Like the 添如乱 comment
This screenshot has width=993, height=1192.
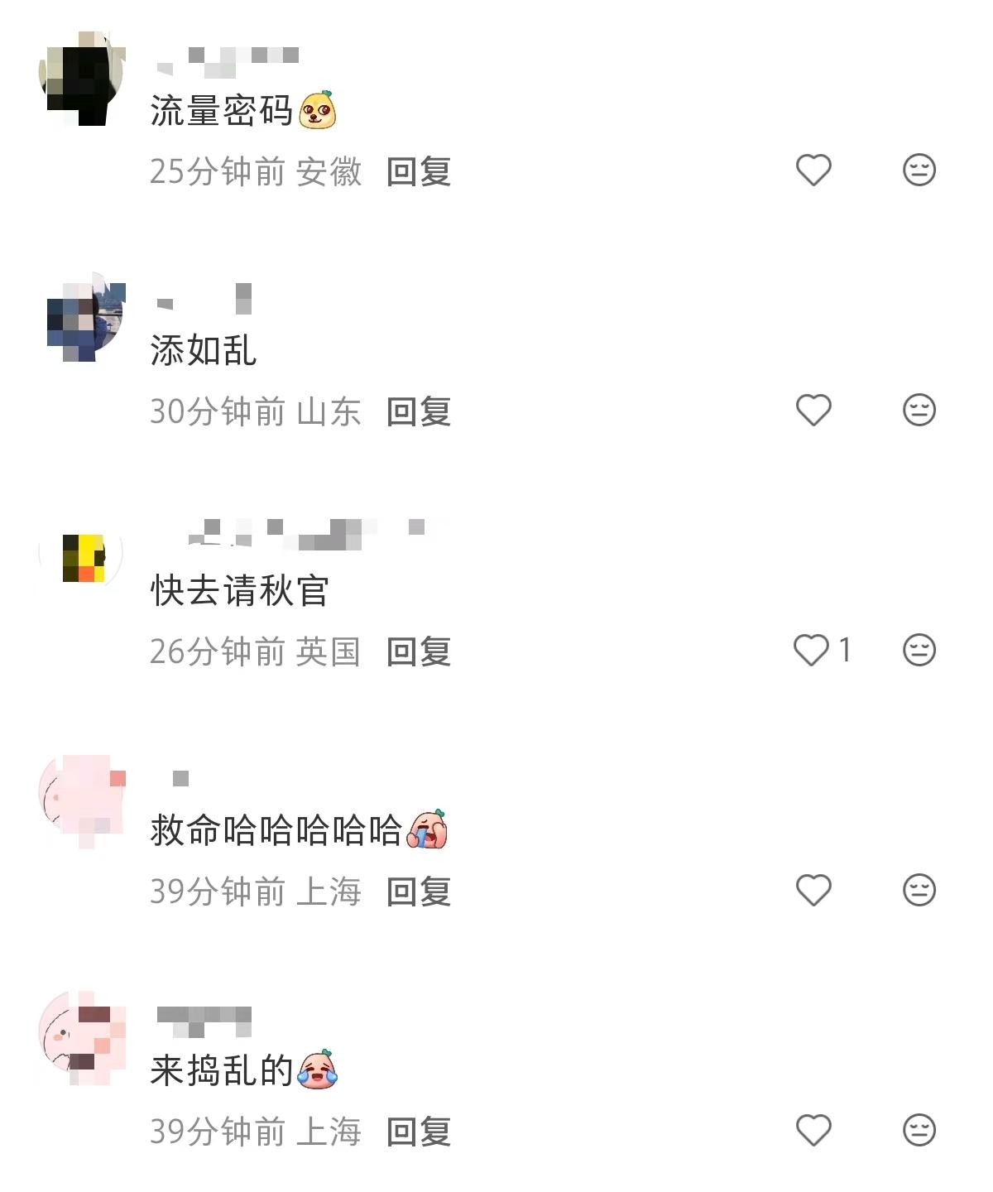[x=813, y=411]
